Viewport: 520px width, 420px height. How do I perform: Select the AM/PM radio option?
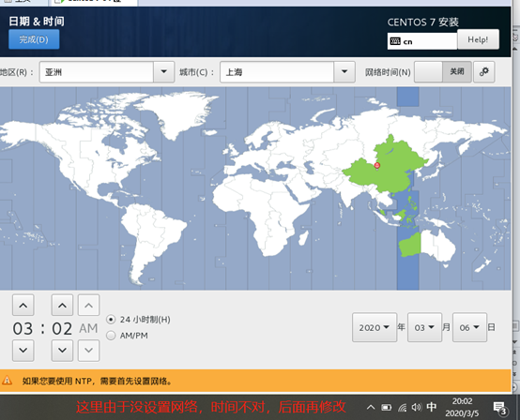127,336
